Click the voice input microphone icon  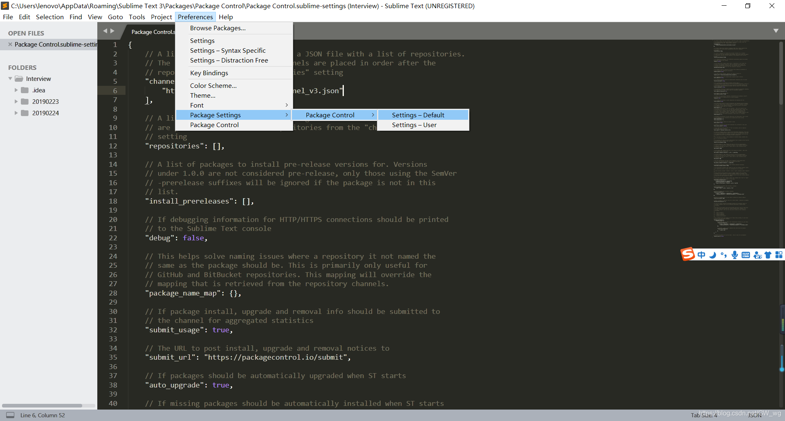(735, 255)
